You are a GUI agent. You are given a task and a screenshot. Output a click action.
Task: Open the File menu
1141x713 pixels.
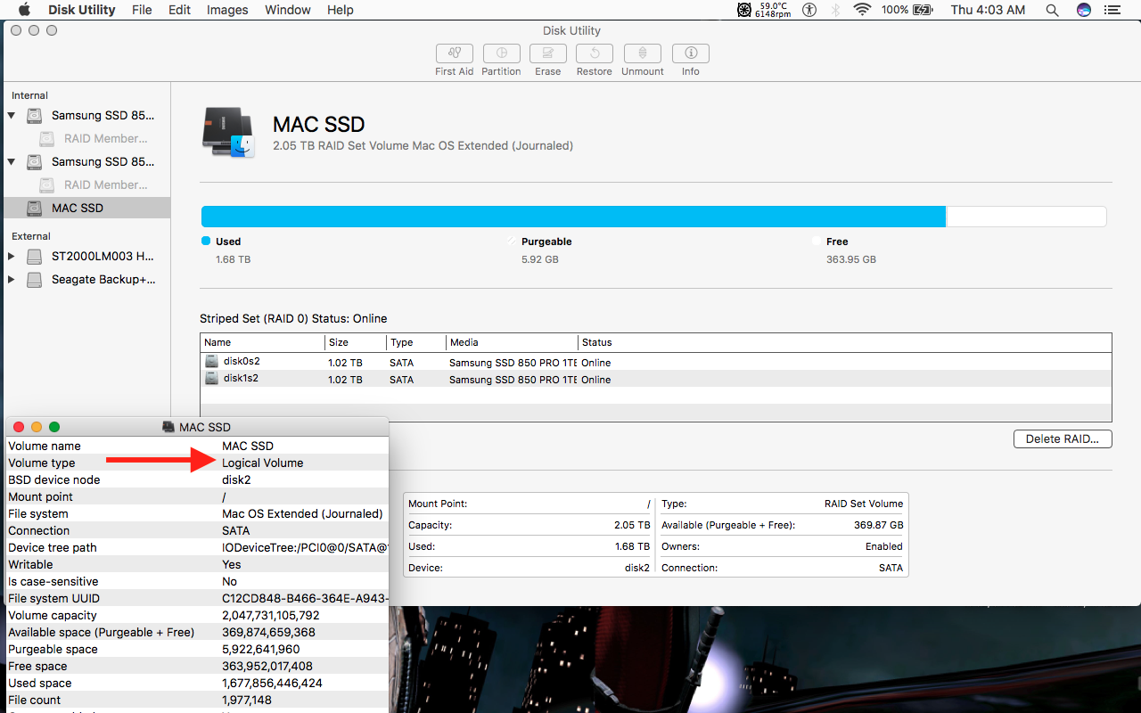pos(142,10)
